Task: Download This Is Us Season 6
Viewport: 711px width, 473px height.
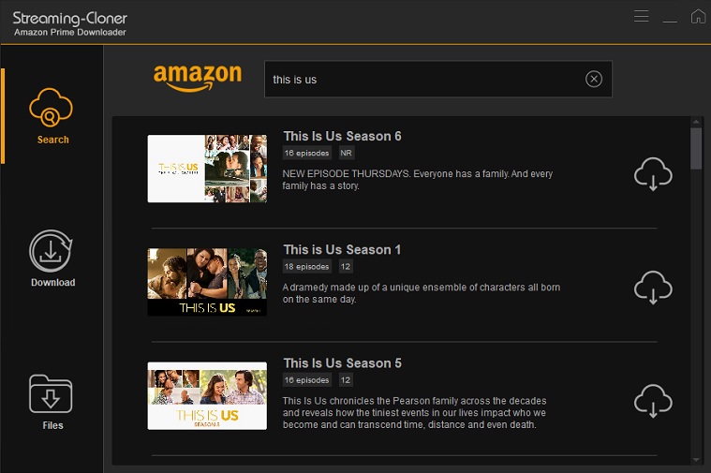Action: click(653, 173)
